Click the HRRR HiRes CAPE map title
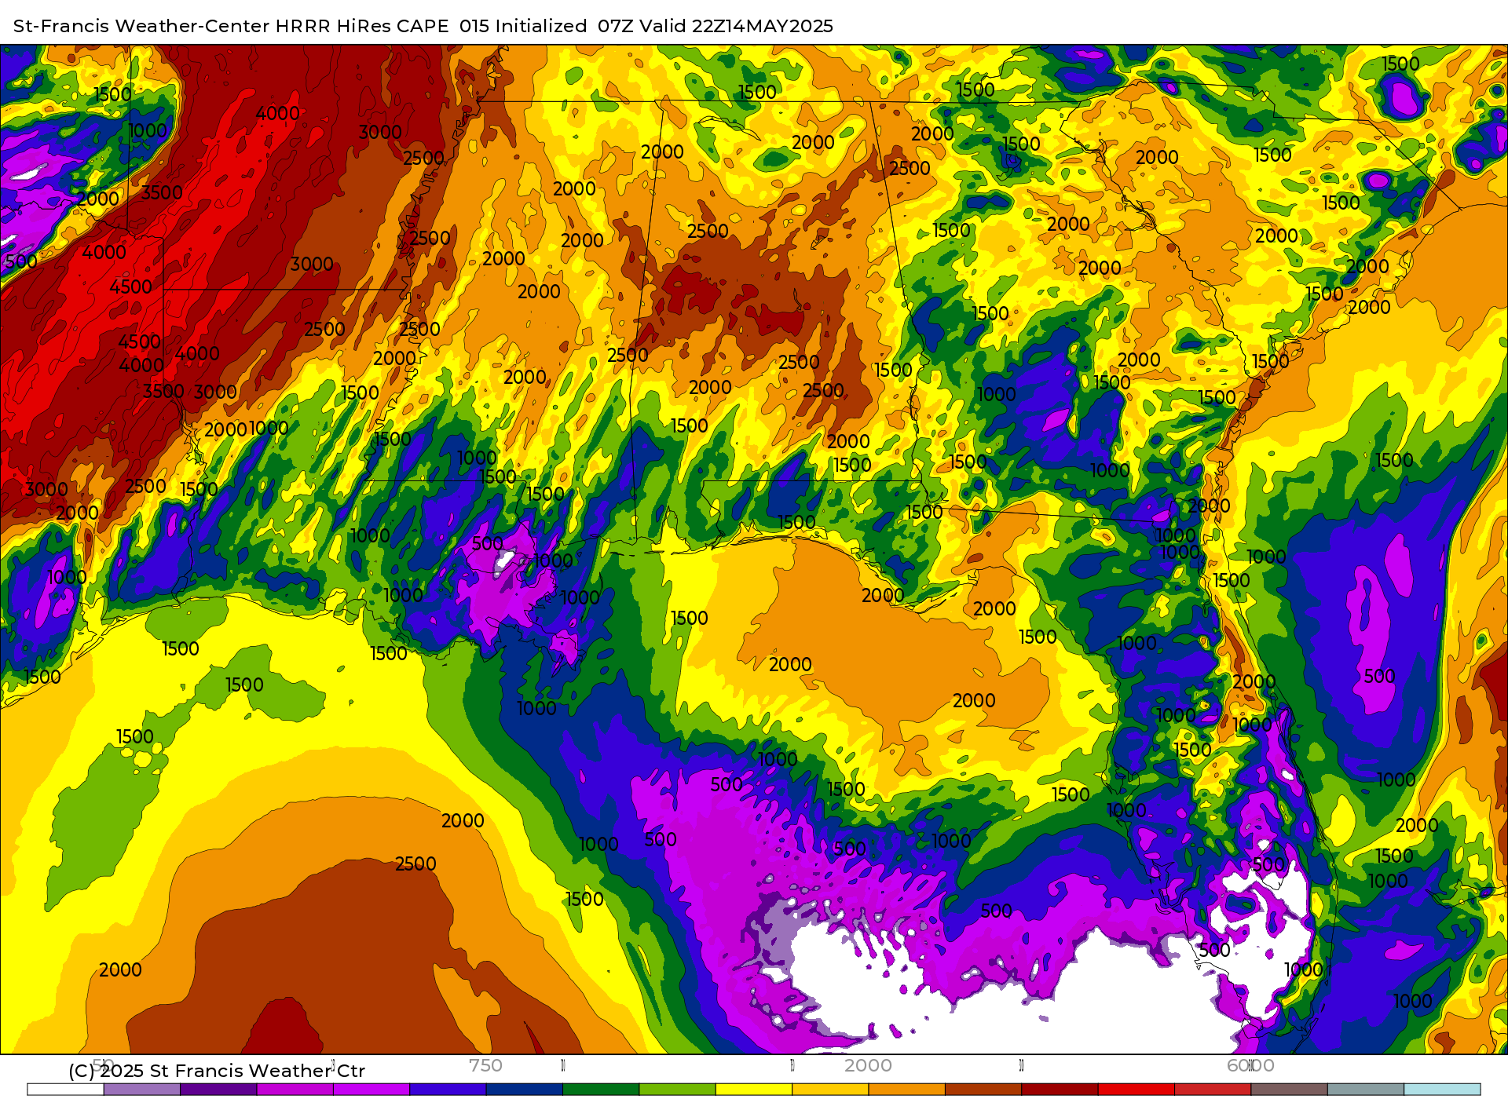Image resolution: width=1508 pixels, height=1099 pixels. 423,26
